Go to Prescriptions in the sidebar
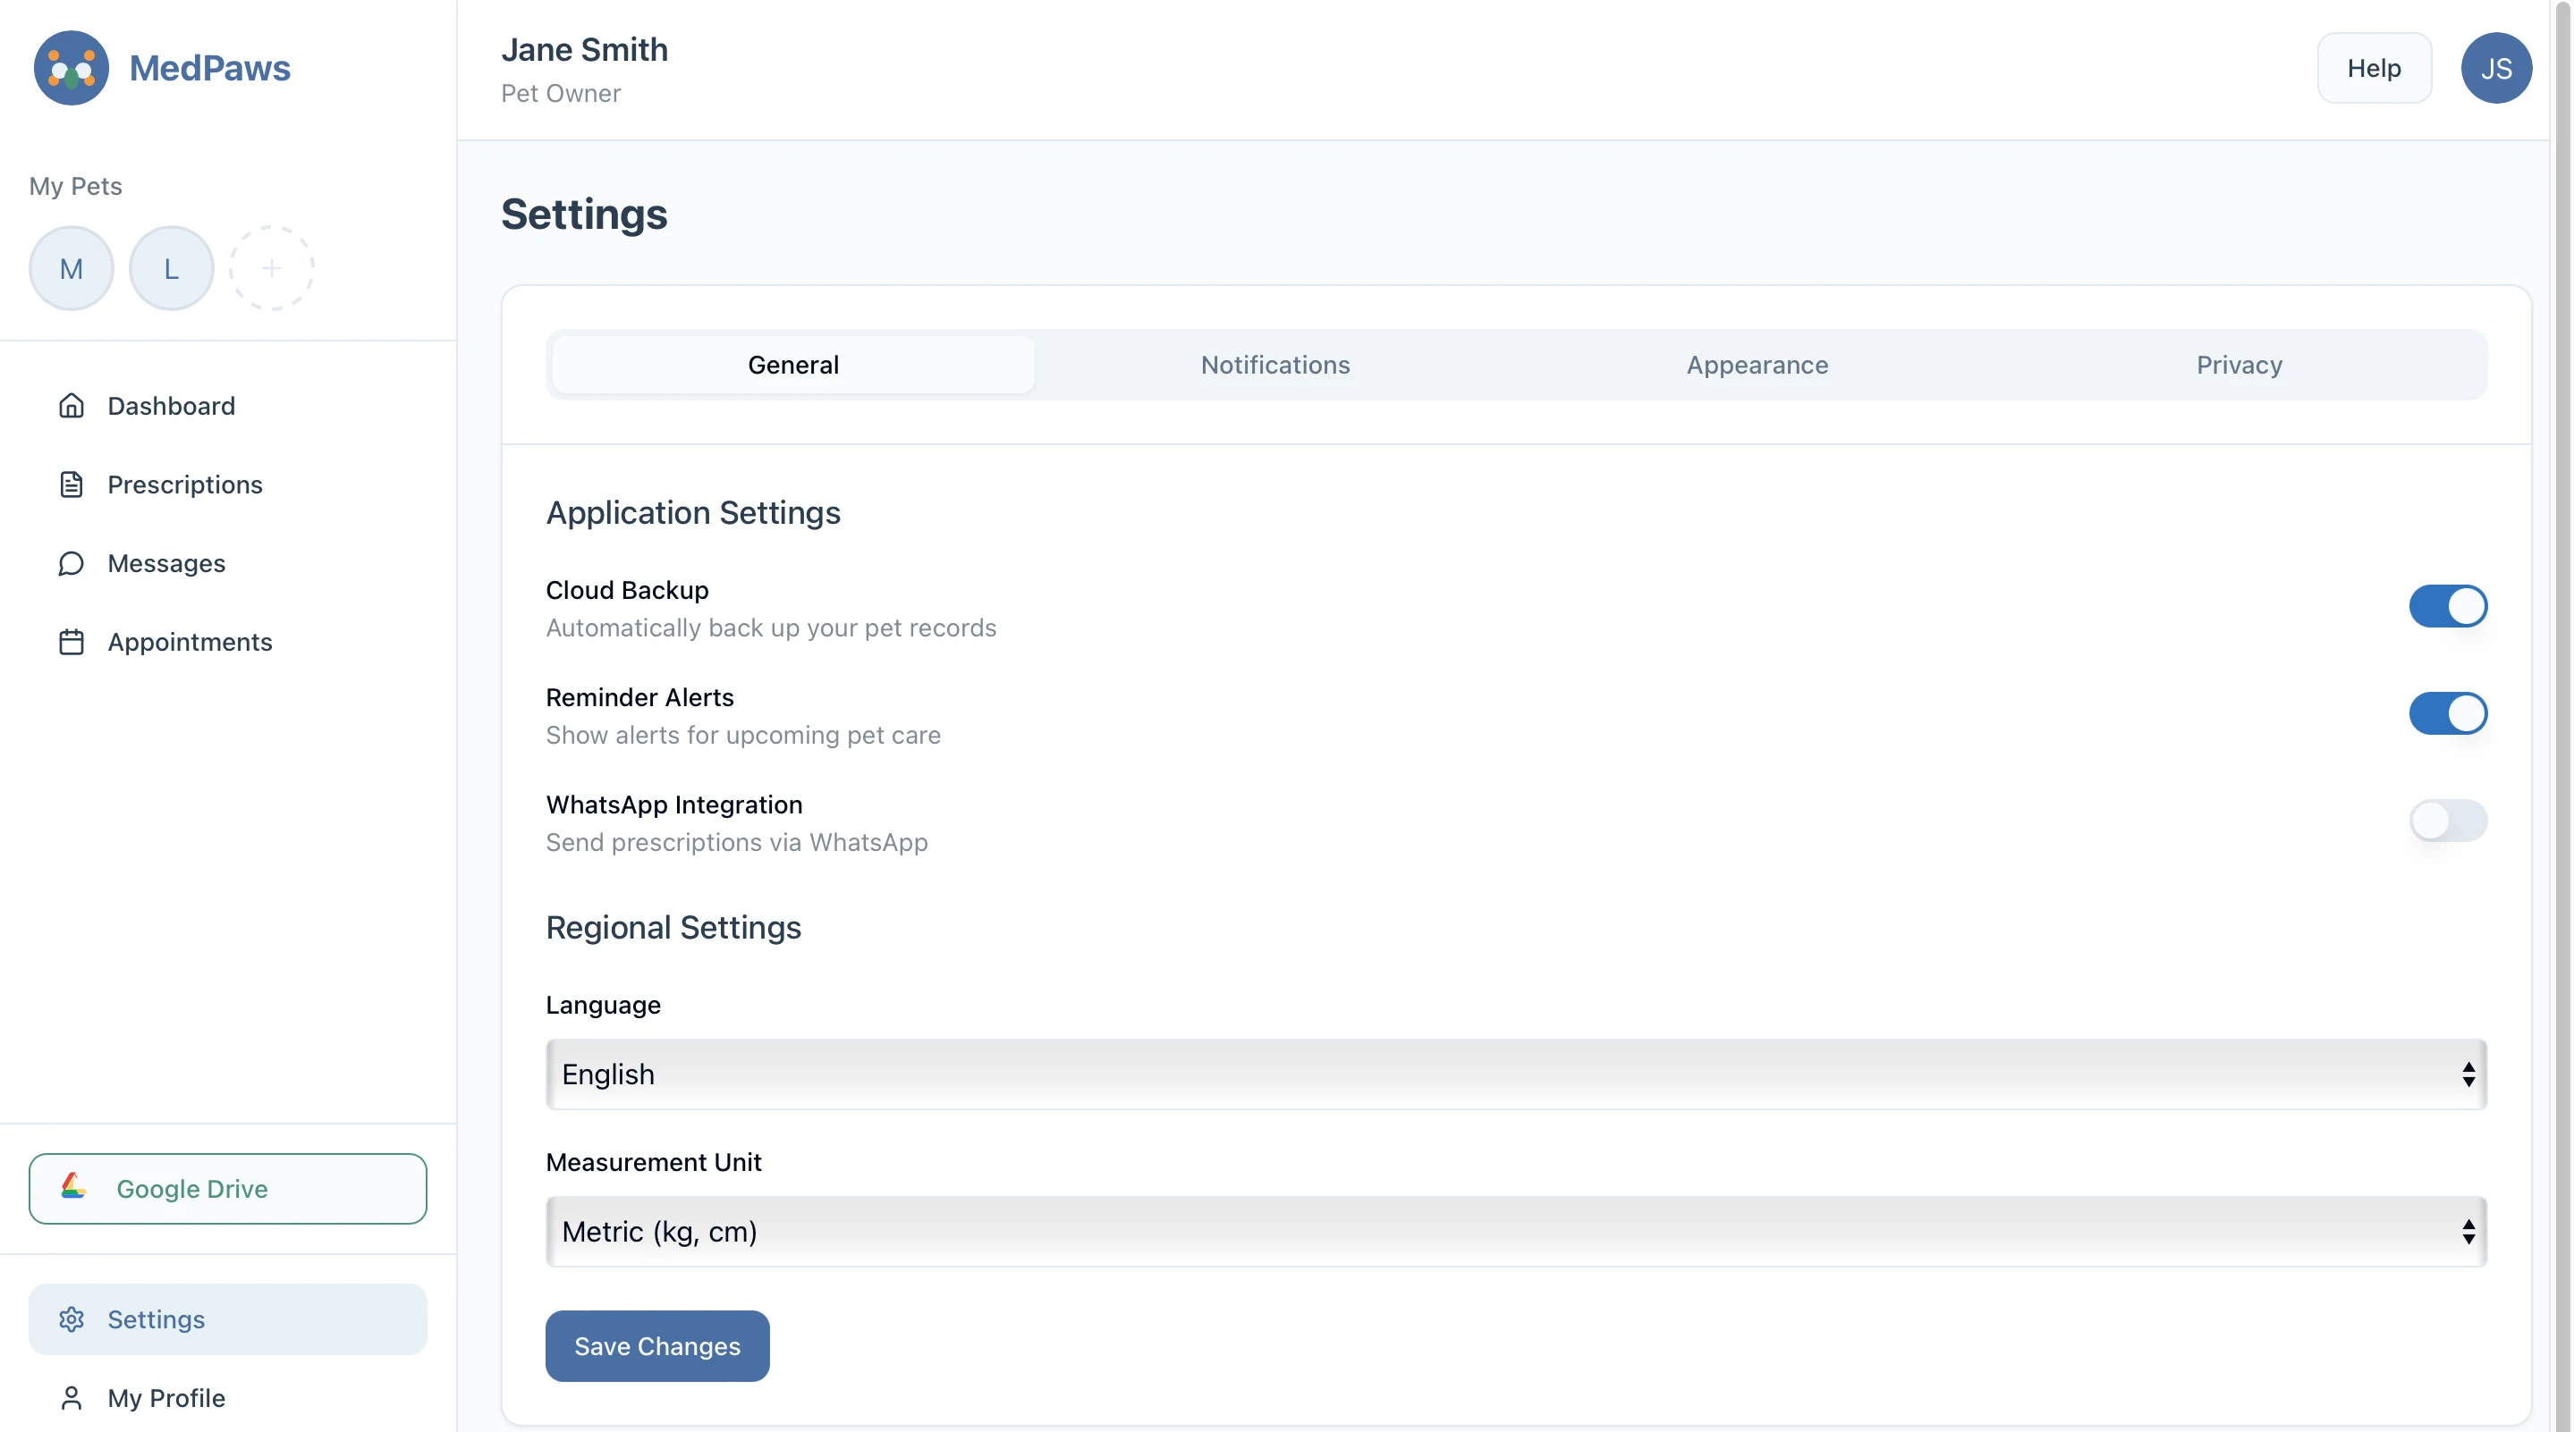This screenshot has height=1432, width=2574. 228,484
